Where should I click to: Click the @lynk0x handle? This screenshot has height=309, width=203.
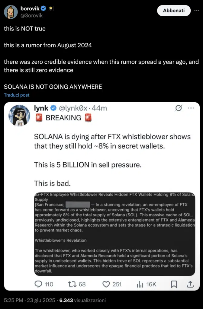tap(73, 108)
